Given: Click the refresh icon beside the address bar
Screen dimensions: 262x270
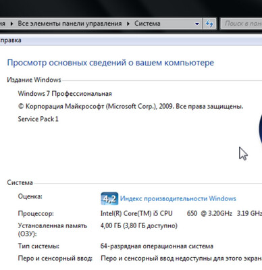Looking at the screenshot, I should pyautogui.click(x=209, y=24).
